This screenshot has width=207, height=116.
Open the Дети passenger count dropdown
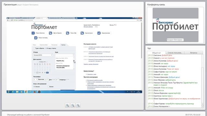click(x=47, y=80)
